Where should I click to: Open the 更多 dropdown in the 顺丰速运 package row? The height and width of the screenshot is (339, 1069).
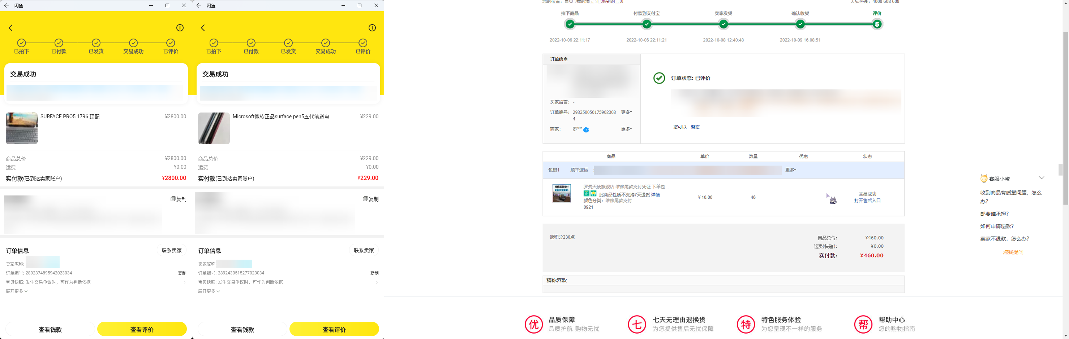coord(790,170)
